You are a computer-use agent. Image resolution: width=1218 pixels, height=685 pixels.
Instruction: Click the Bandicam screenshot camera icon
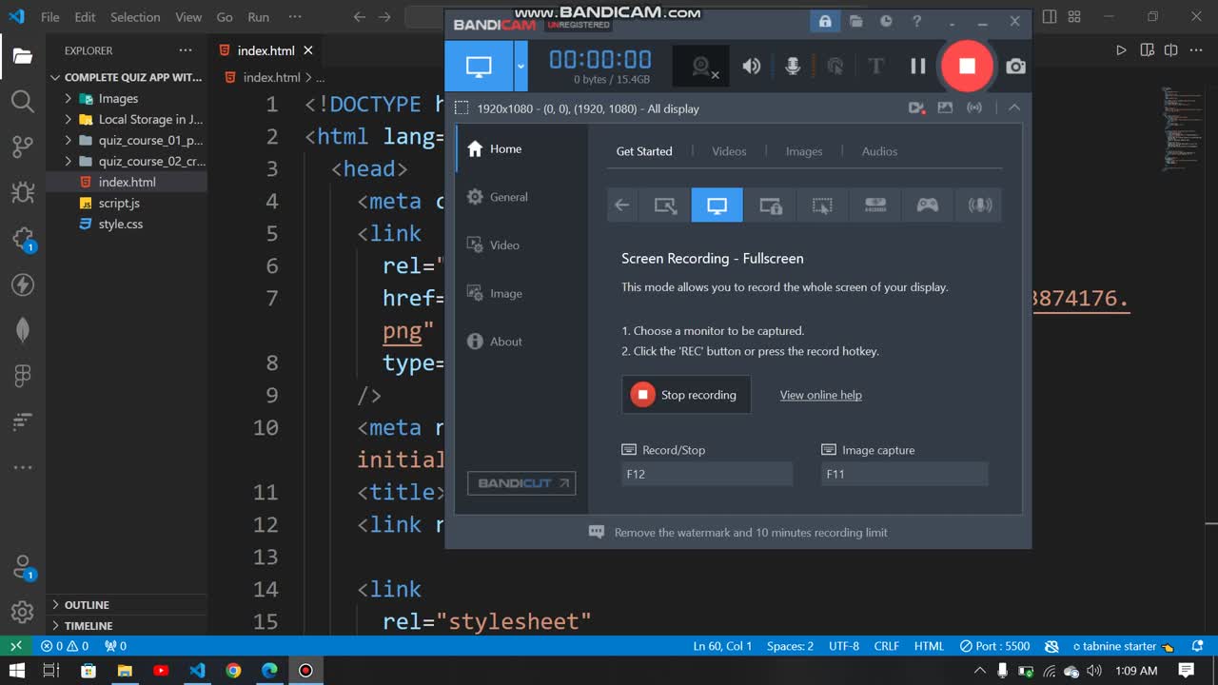1015,66
